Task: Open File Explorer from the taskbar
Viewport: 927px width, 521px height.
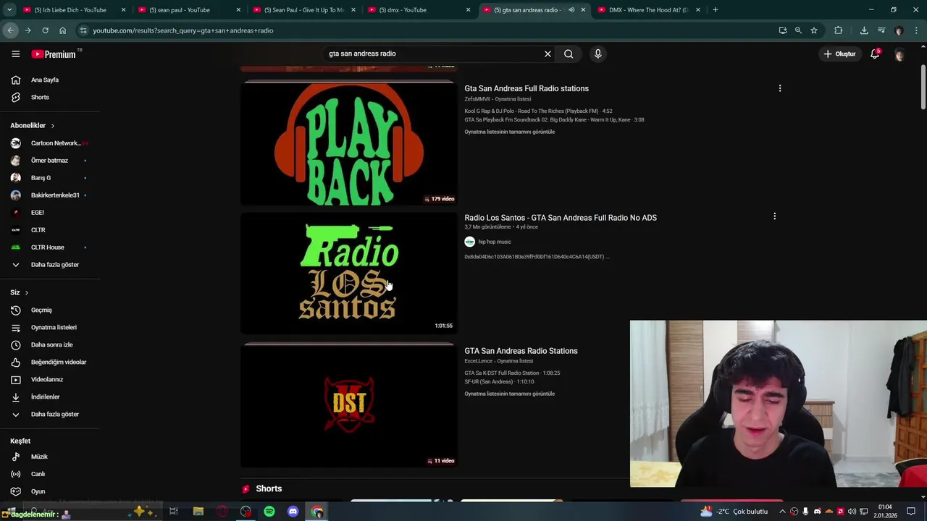Action: tap(198, 512)
